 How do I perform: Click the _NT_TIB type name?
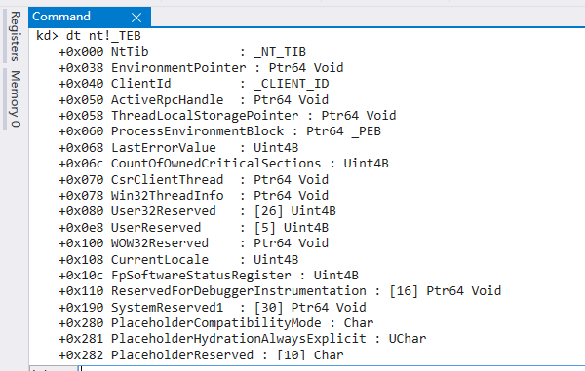tap(280, 52)
